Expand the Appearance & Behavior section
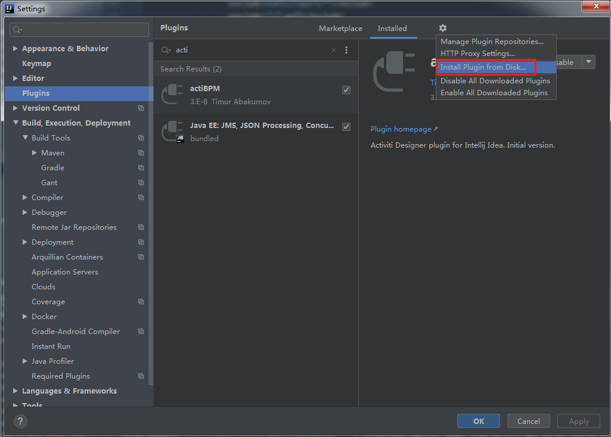Viewport: 611px width, 437px height. 15,48
